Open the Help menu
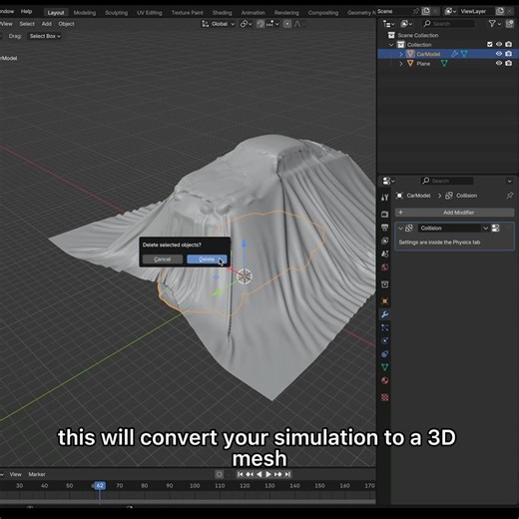 26,12
